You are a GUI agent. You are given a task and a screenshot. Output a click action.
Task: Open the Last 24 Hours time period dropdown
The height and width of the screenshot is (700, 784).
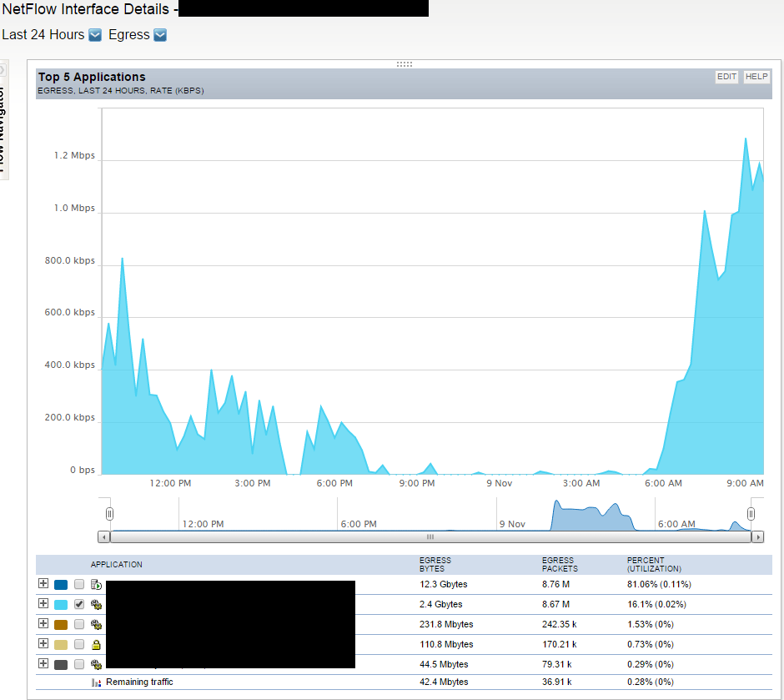click(95, 35)
